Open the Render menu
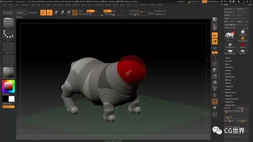This screenshot has height=142, width=253. pos(108,5)
